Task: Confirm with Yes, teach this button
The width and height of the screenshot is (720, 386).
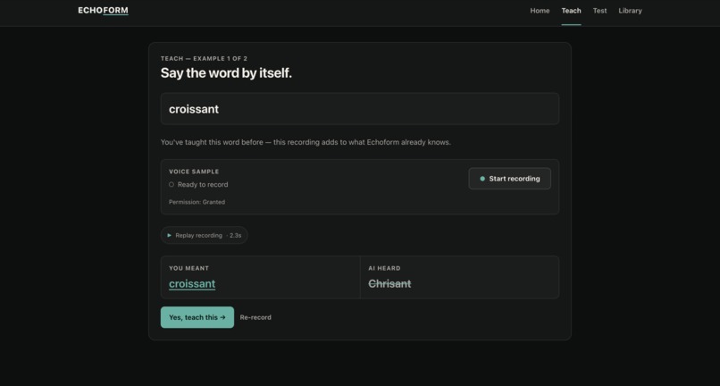Action: pyautogui.click(x=197, y=317)
